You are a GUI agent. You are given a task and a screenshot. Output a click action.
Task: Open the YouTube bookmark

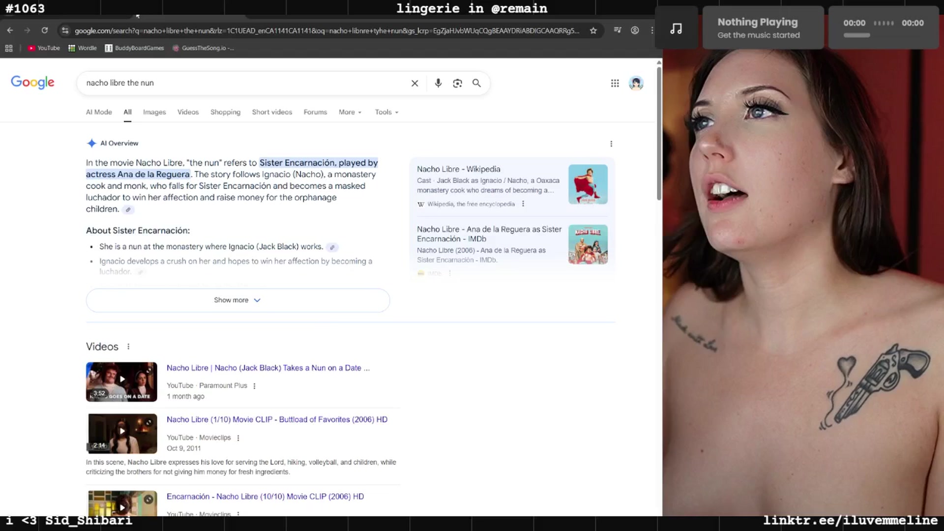[44, 48]
